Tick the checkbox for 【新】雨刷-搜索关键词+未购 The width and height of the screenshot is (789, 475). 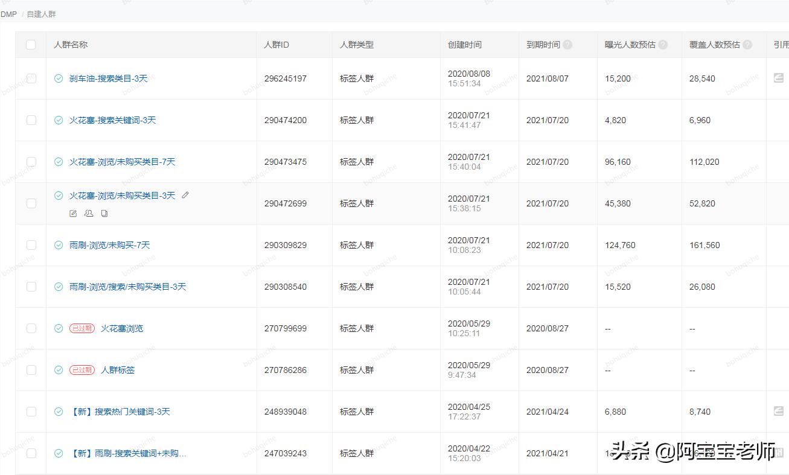(x=31, y=453)
